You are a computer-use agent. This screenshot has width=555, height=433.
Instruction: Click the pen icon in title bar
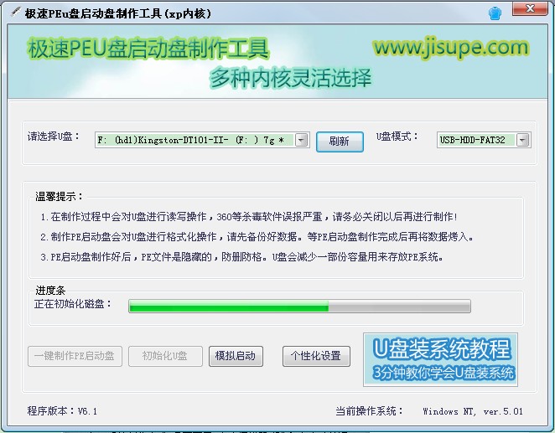(x=16, y=12)
